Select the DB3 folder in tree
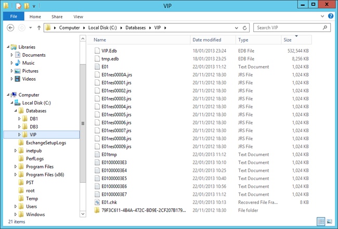 pos(34,126)
